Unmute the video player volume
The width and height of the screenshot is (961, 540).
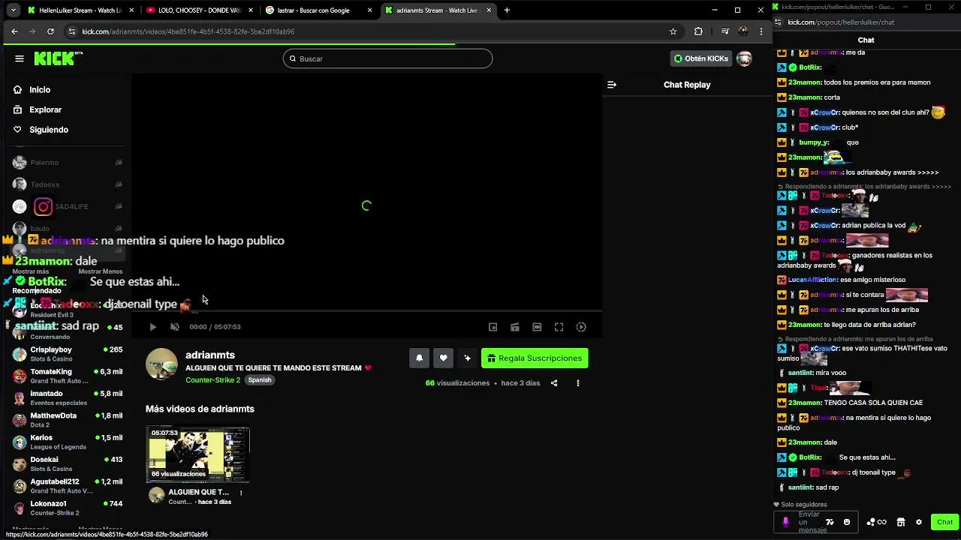pos(175,327)
